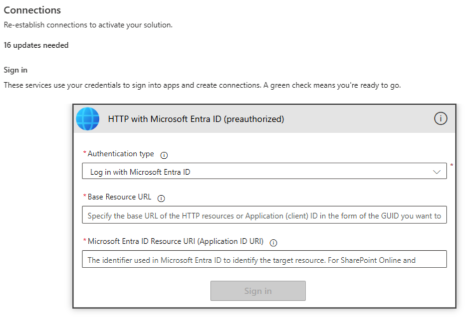The image size is (472, 317).
Task: Open the connector info icon in header
Action: coord(441,118)
